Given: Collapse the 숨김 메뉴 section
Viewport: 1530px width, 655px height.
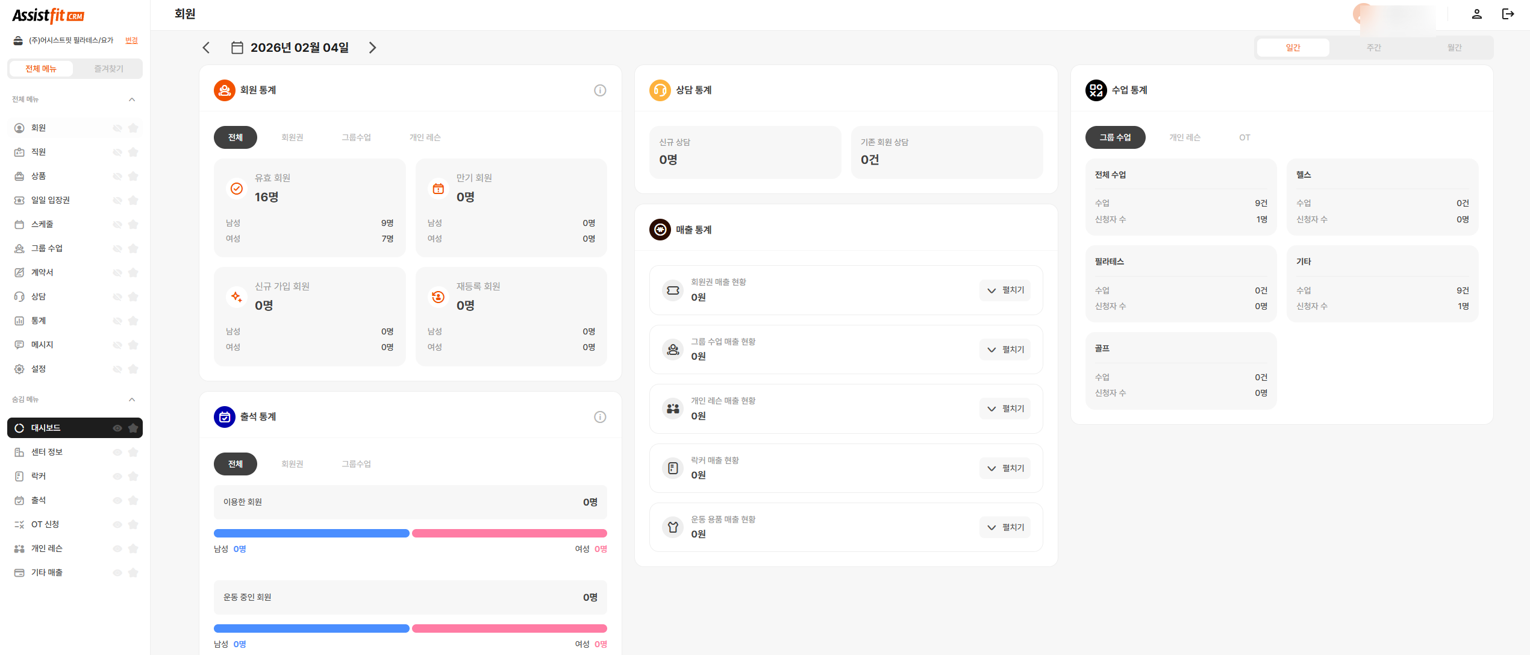Looking at the screenshot, I should coord(132,399).
